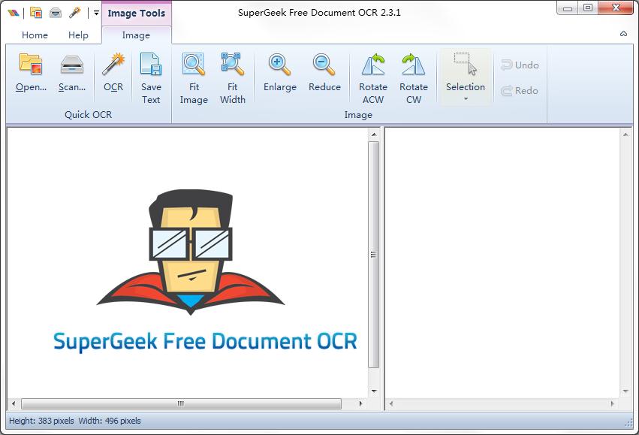
Task: Click quick access Scanner icon
Action: pos(56,14)
